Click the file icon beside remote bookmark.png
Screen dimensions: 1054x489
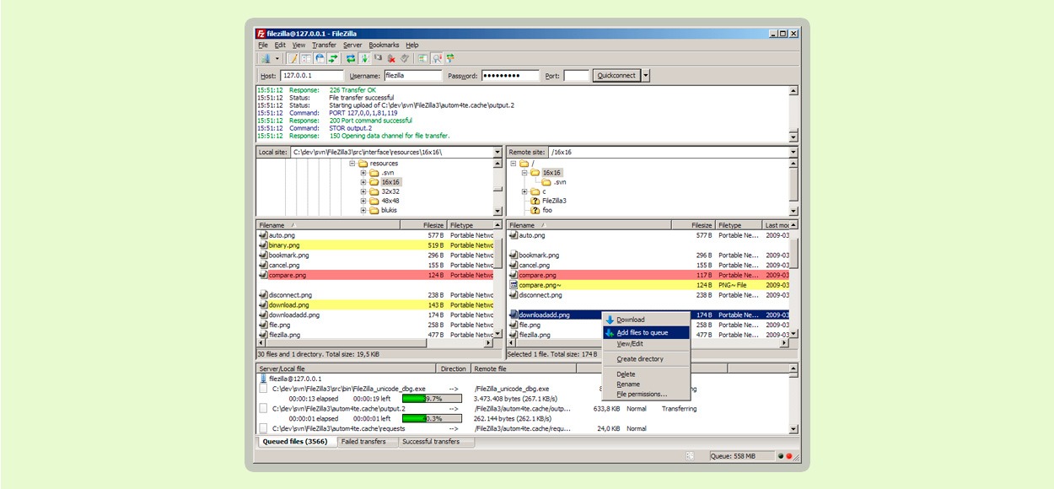pos(514,255)
